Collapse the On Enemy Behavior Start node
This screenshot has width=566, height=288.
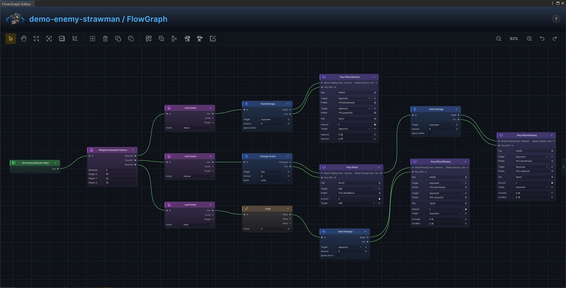pos(55,163)
